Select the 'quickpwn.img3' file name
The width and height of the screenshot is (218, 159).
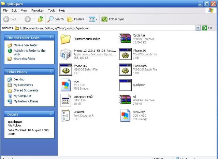click(83, 96)
